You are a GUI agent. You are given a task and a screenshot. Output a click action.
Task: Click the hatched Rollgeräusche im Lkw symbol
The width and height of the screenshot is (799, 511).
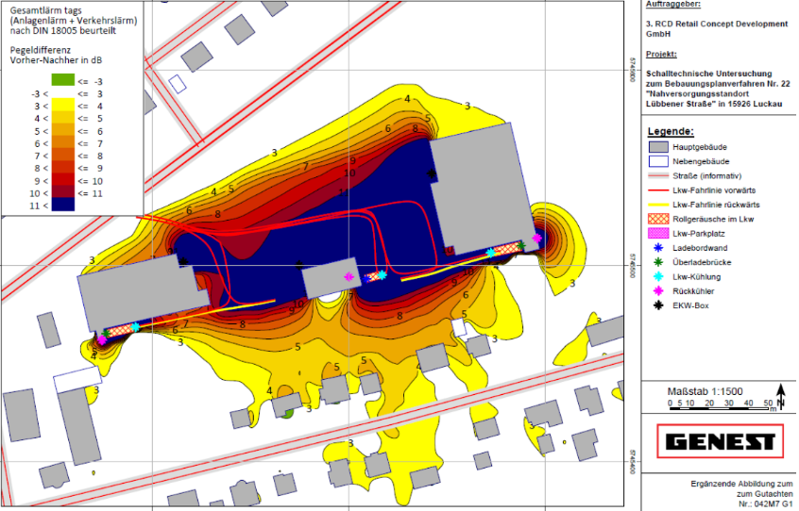tap(656, 218)
